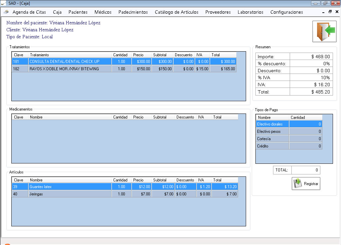Image resolution: width=341 pixels, height=245 pixels.
Task: Click the Medicamentos Nombre column header
Action: tap(70, 117)
